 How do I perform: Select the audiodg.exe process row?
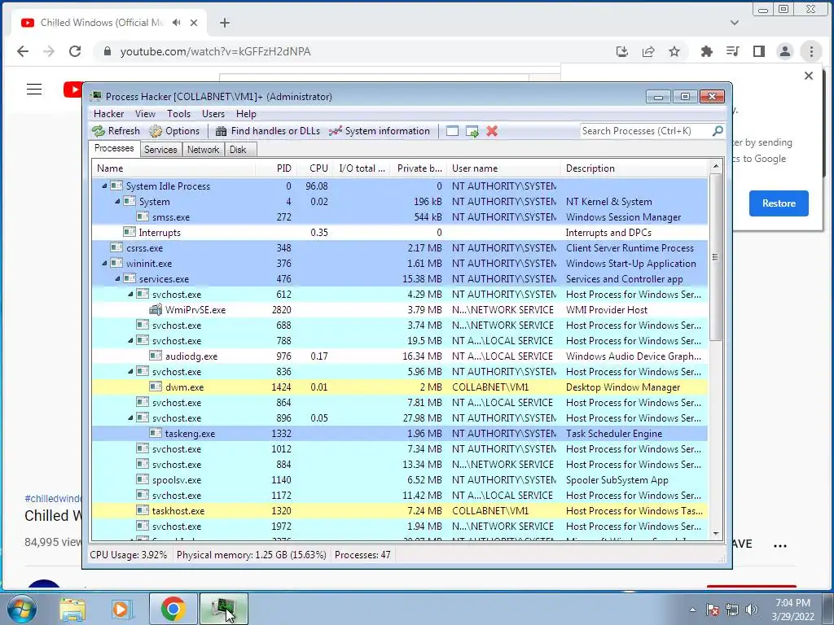[x=399, y=356]
